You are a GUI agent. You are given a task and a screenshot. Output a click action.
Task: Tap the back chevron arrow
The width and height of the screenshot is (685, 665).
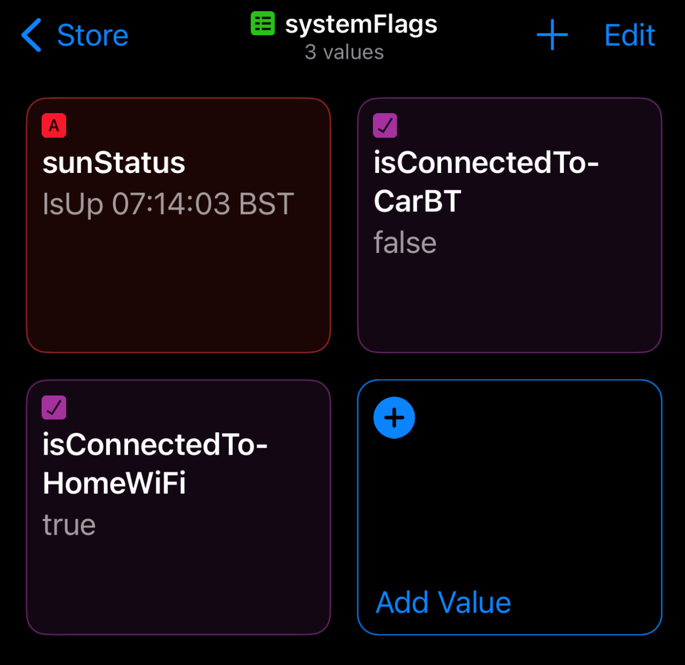point(32,35)
